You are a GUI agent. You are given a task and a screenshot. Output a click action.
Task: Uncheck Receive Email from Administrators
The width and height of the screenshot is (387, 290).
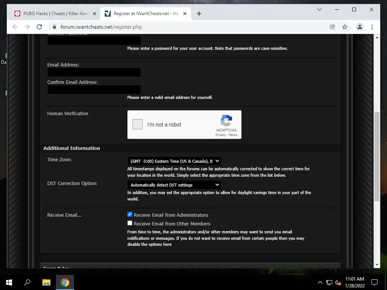[x=130, y=214]
